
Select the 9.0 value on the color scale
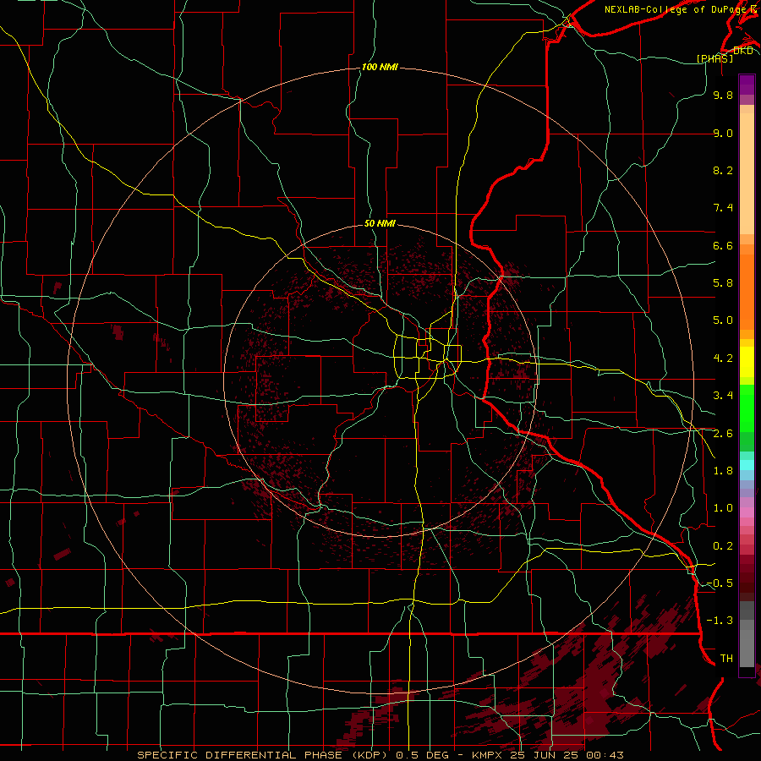pyautogui.click(x=723, y=133)
